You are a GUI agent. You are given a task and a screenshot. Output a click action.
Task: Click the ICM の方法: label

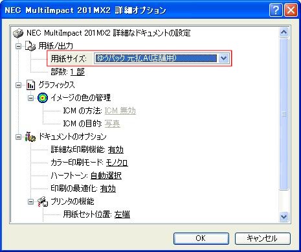coord(83,111)
